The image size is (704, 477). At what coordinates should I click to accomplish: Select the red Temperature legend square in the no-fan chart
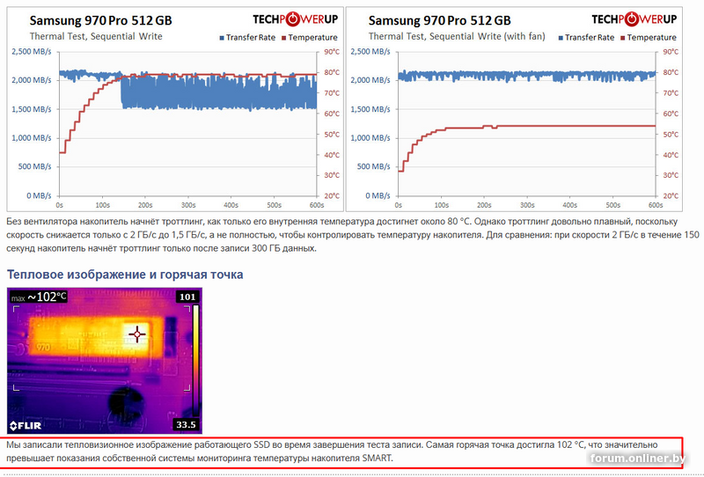point(283,38)
